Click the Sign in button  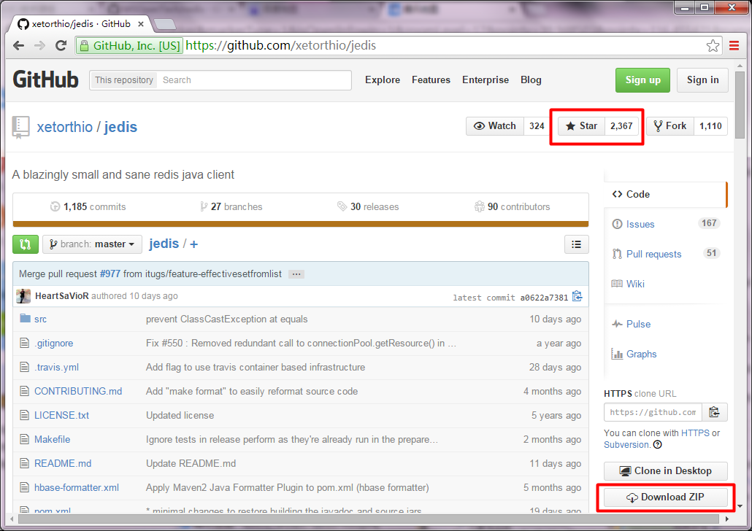click(702, 80)
